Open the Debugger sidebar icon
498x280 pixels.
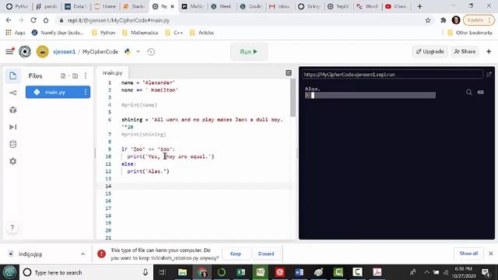(x=12, y=127)
